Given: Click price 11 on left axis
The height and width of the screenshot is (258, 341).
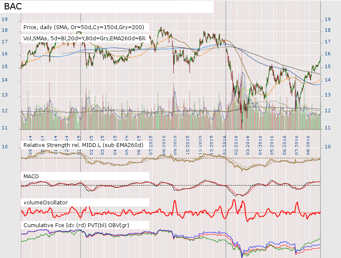Looking at the screenshot, I should point(5,128).
